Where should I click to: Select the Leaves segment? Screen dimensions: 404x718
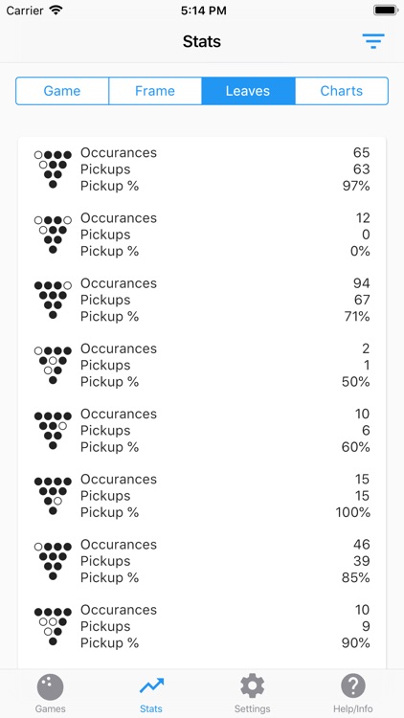tap(248, 91)
